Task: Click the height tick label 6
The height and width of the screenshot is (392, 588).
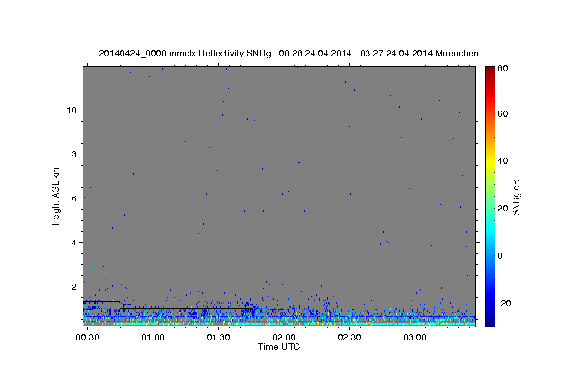Action: [x=74, y=198]
